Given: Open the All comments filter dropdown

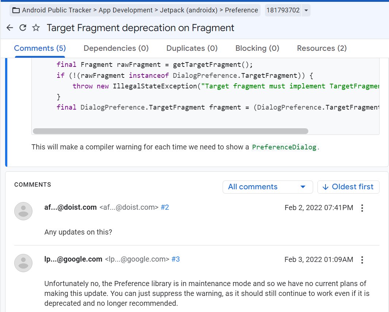Looking at the screenshot, I should 268,187.
